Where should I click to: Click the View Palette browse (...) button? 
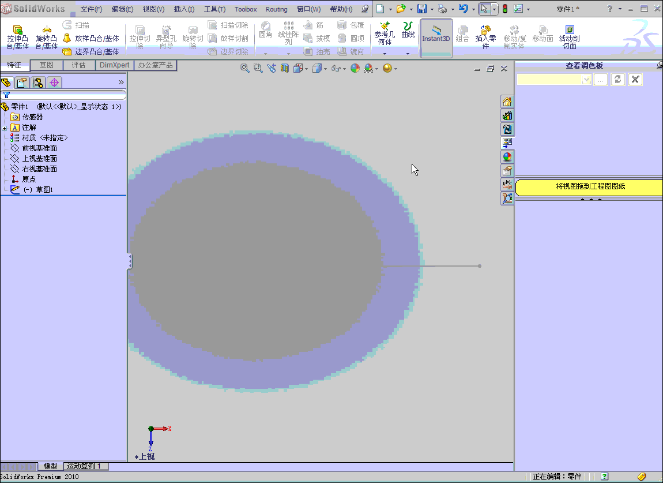coord(600,80)
